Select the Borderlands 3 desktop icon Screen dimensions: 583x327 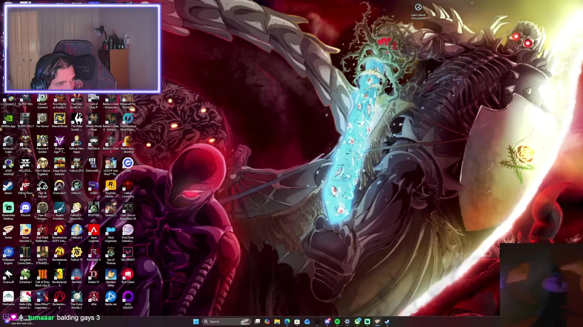[x=59, y=278]
